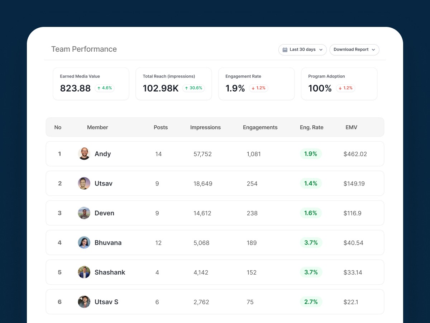Click the downward trend indicator on Program Adoption
The width and height of the screenshot is (430, 323).
[345, 88]
